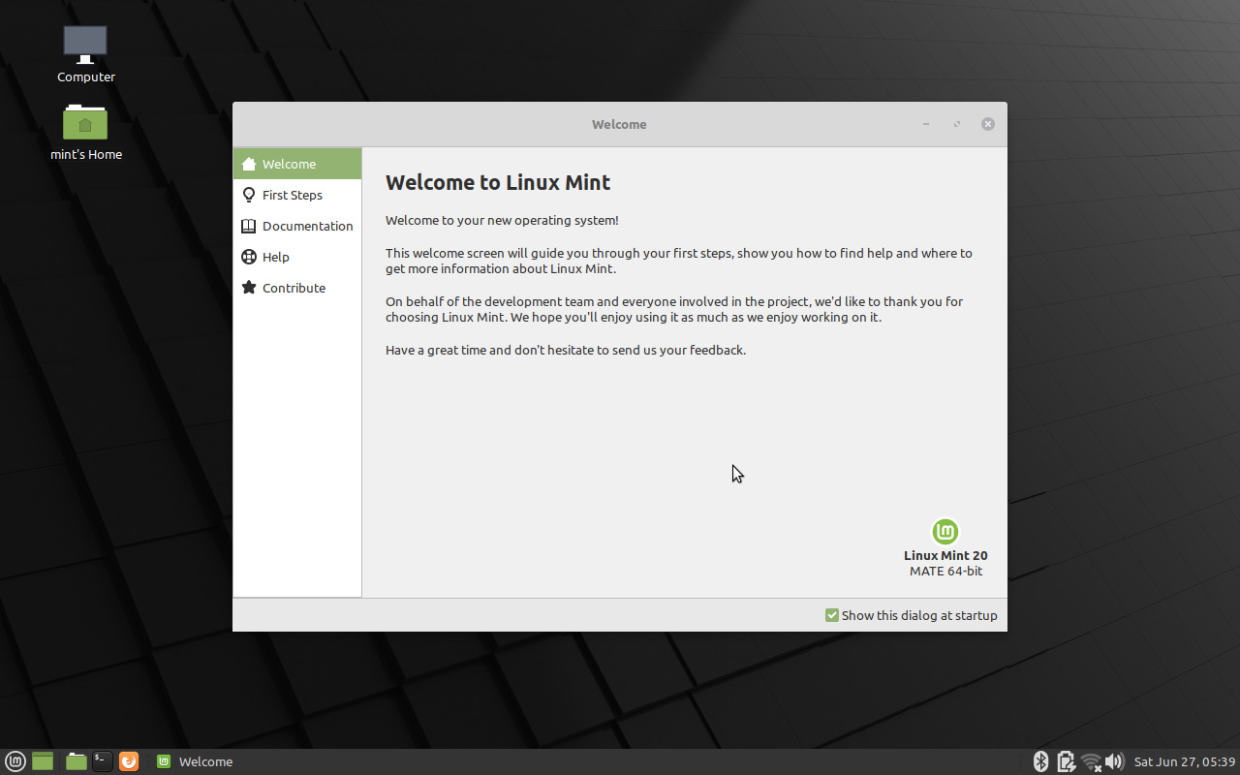This screenshot has height=775, width=1240.
Task: Uncheck Show this dialog at startup
Action: coord(831,615)
